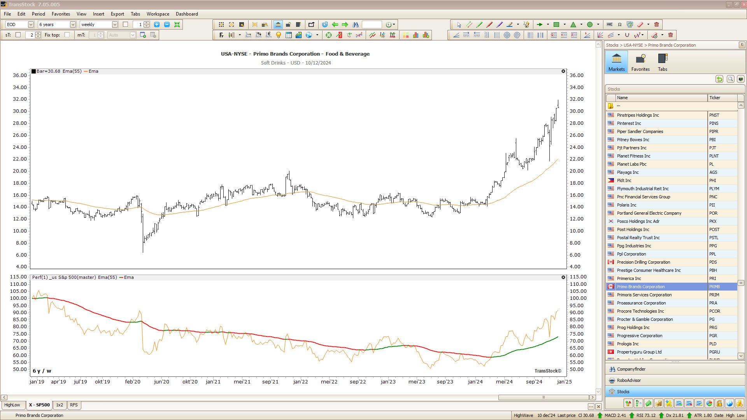
Task: Select the mouse pointer cursor tool
Action: click(x=459, y=24)
